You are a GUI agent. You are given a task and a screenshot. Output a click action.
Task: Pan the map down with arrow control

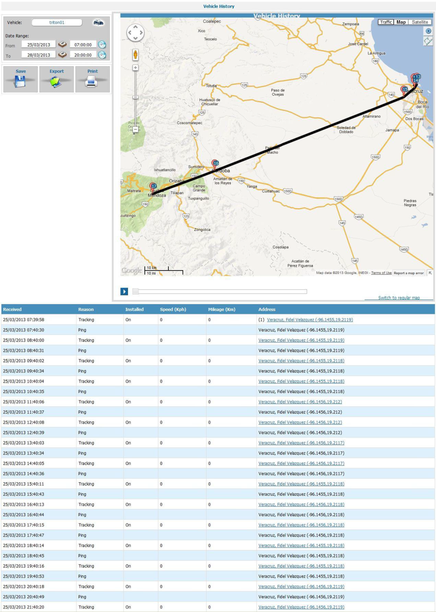click(x=135, y=38)
